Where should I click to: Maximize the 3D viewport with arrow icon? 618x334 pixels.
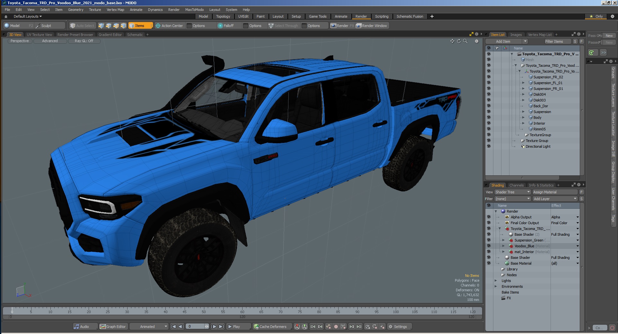pos(472,34)
